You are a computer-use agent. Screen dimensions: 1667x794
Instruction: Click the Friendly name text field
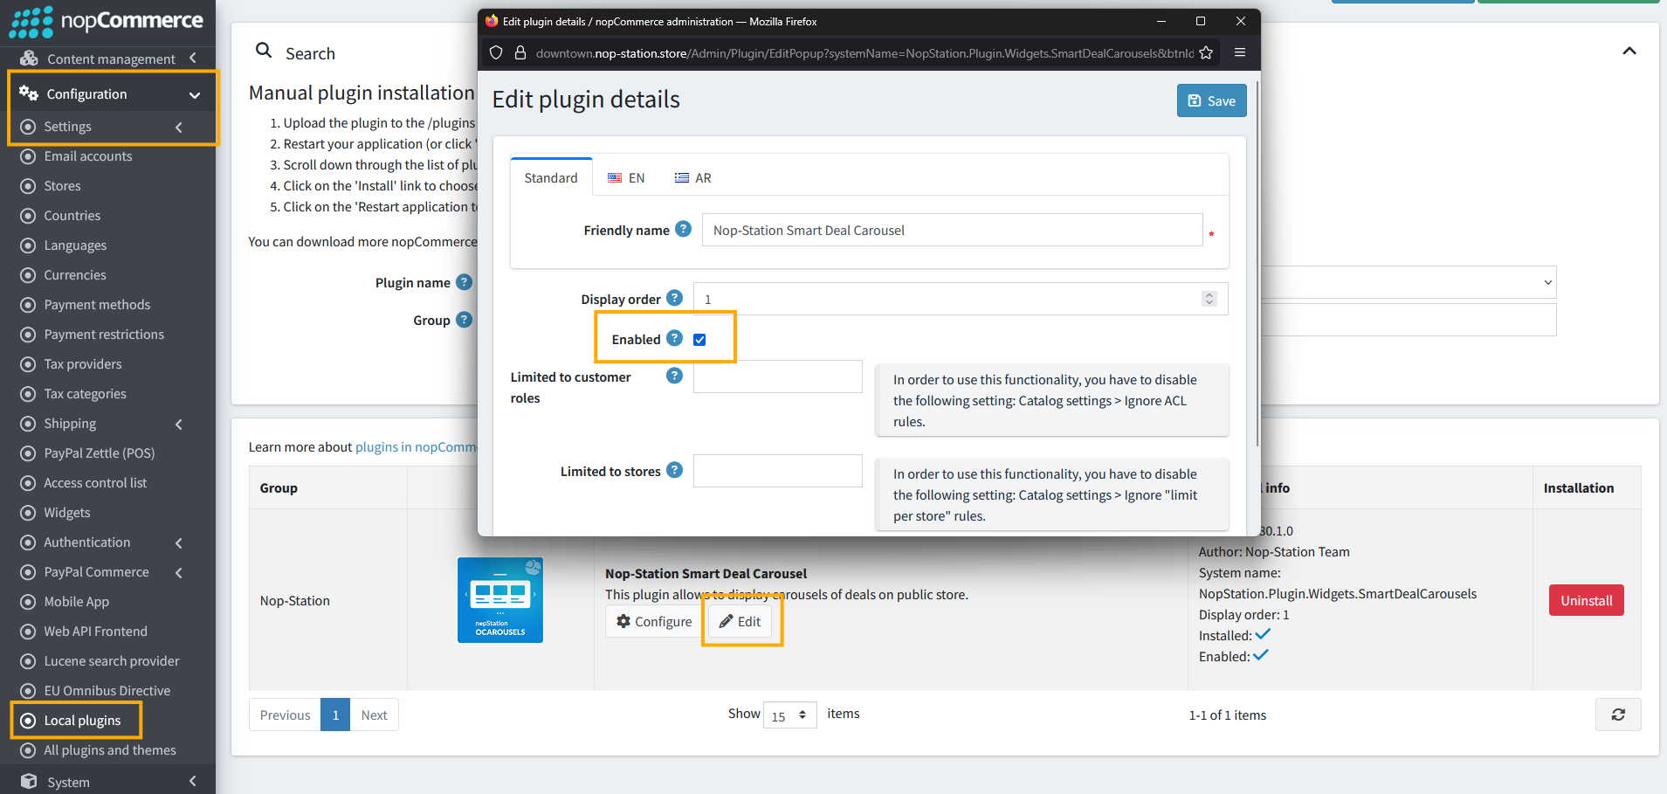pos(952,230)
